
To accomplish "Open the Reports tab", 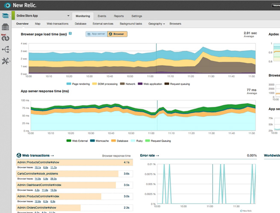I will click(x=119, y=16).
